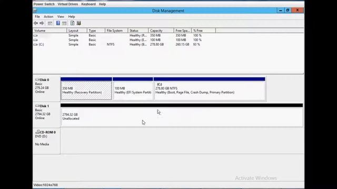Click the No Media text under CD-ROM 0
The image size is (337, 189).
coord(42,144)
